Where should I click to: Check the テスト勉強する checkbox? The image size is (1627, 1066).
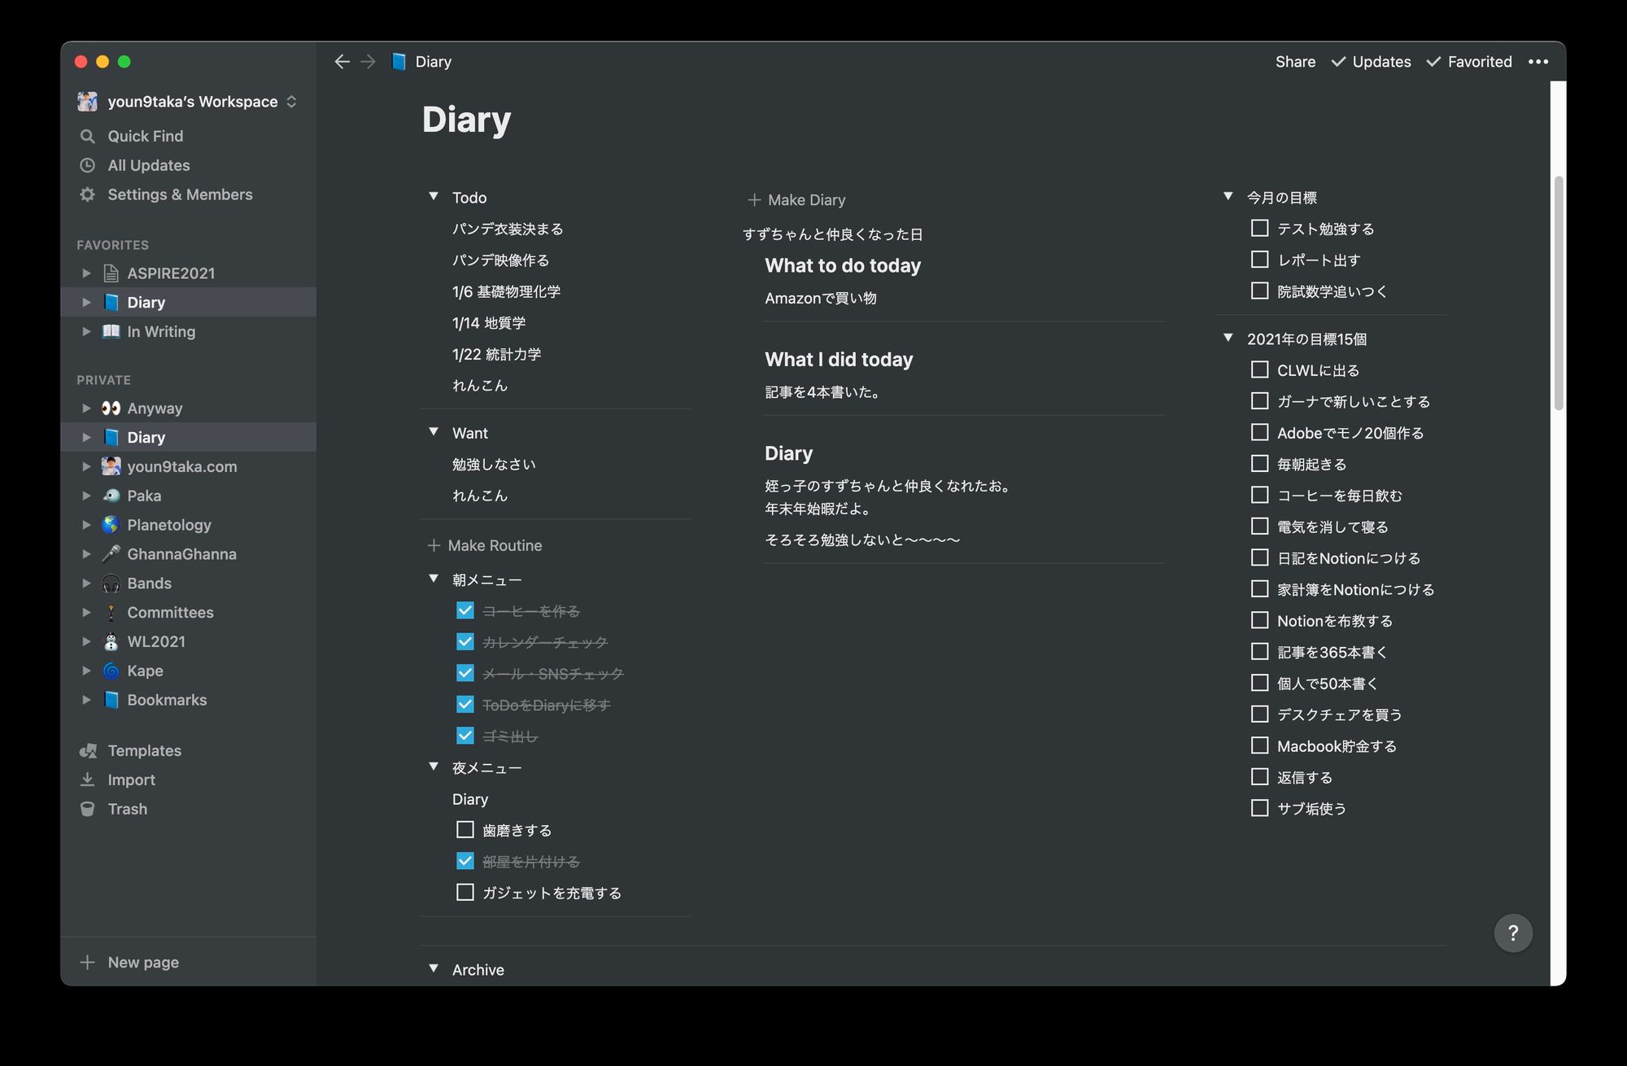click(1259, 229)
